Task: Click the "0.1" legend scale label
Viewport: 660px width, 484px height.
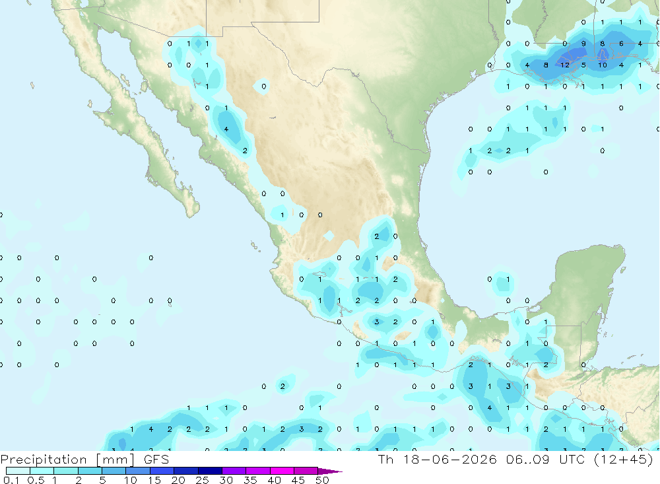Action: coord(11,480)
